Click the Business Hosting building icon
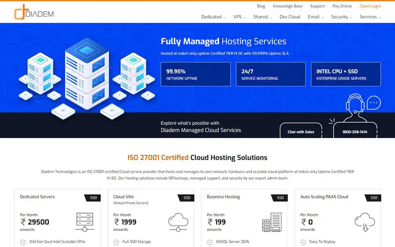Screen dimensions: 395x247 coord(272,222)
